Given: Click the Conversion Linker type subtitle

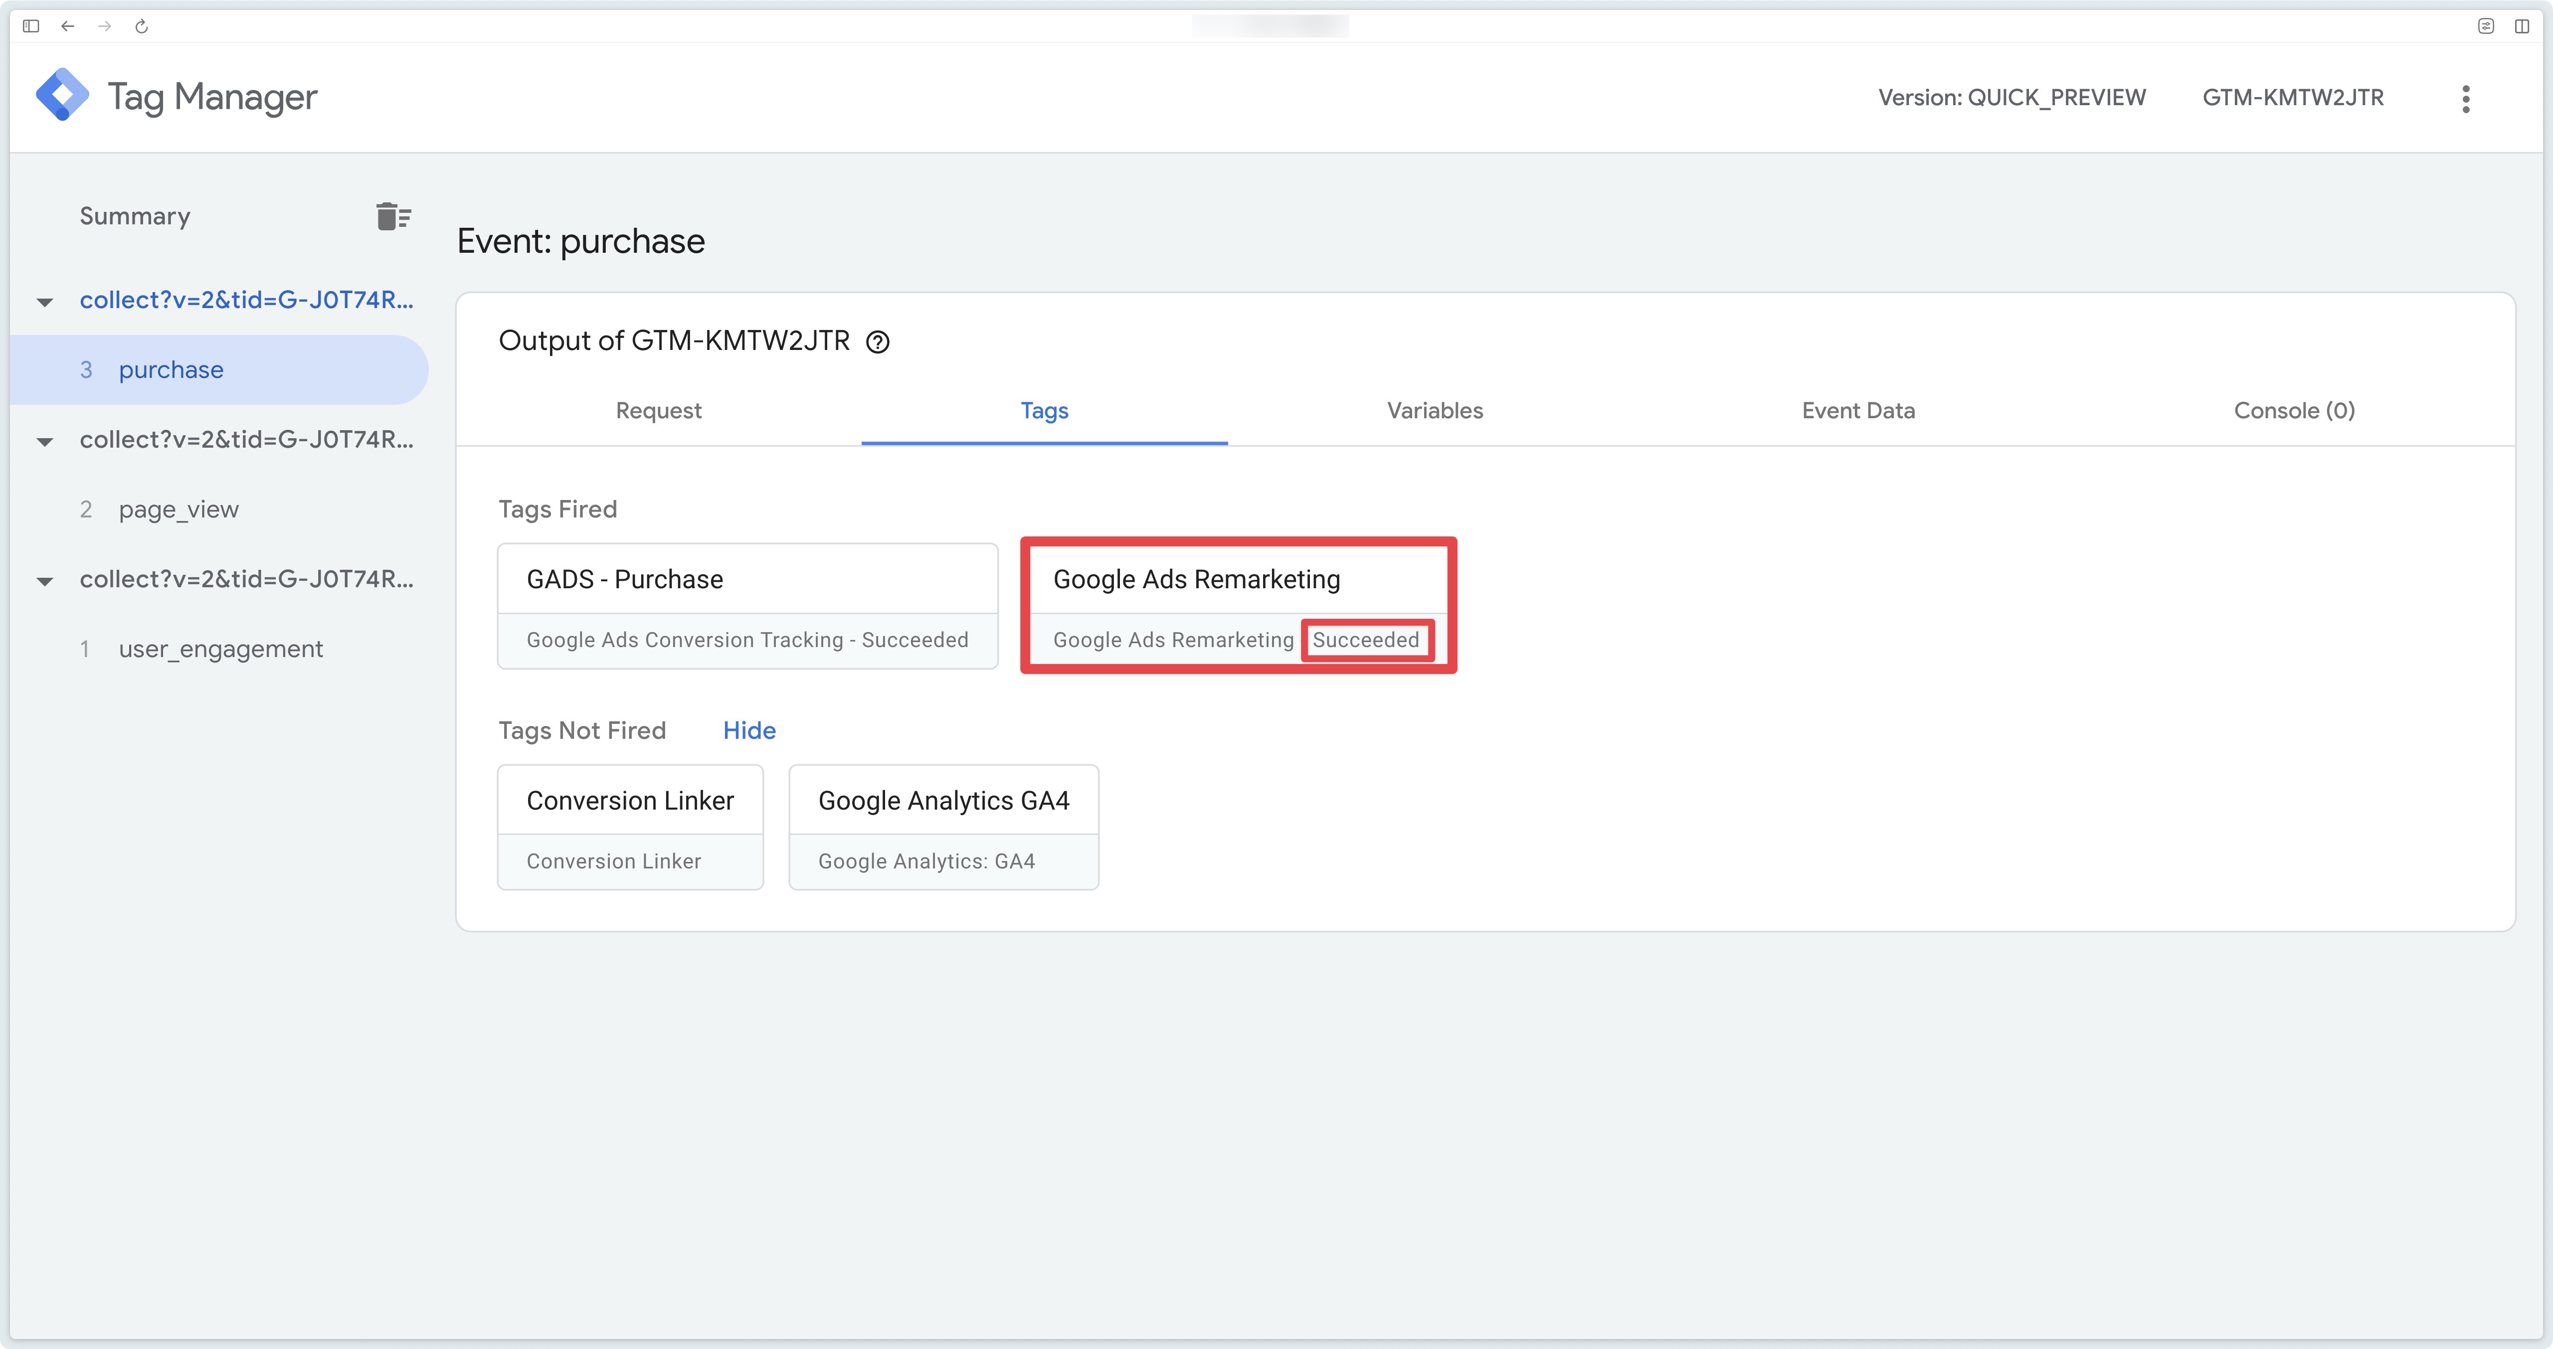Looking at the screenshot, I should coord(613,861).
